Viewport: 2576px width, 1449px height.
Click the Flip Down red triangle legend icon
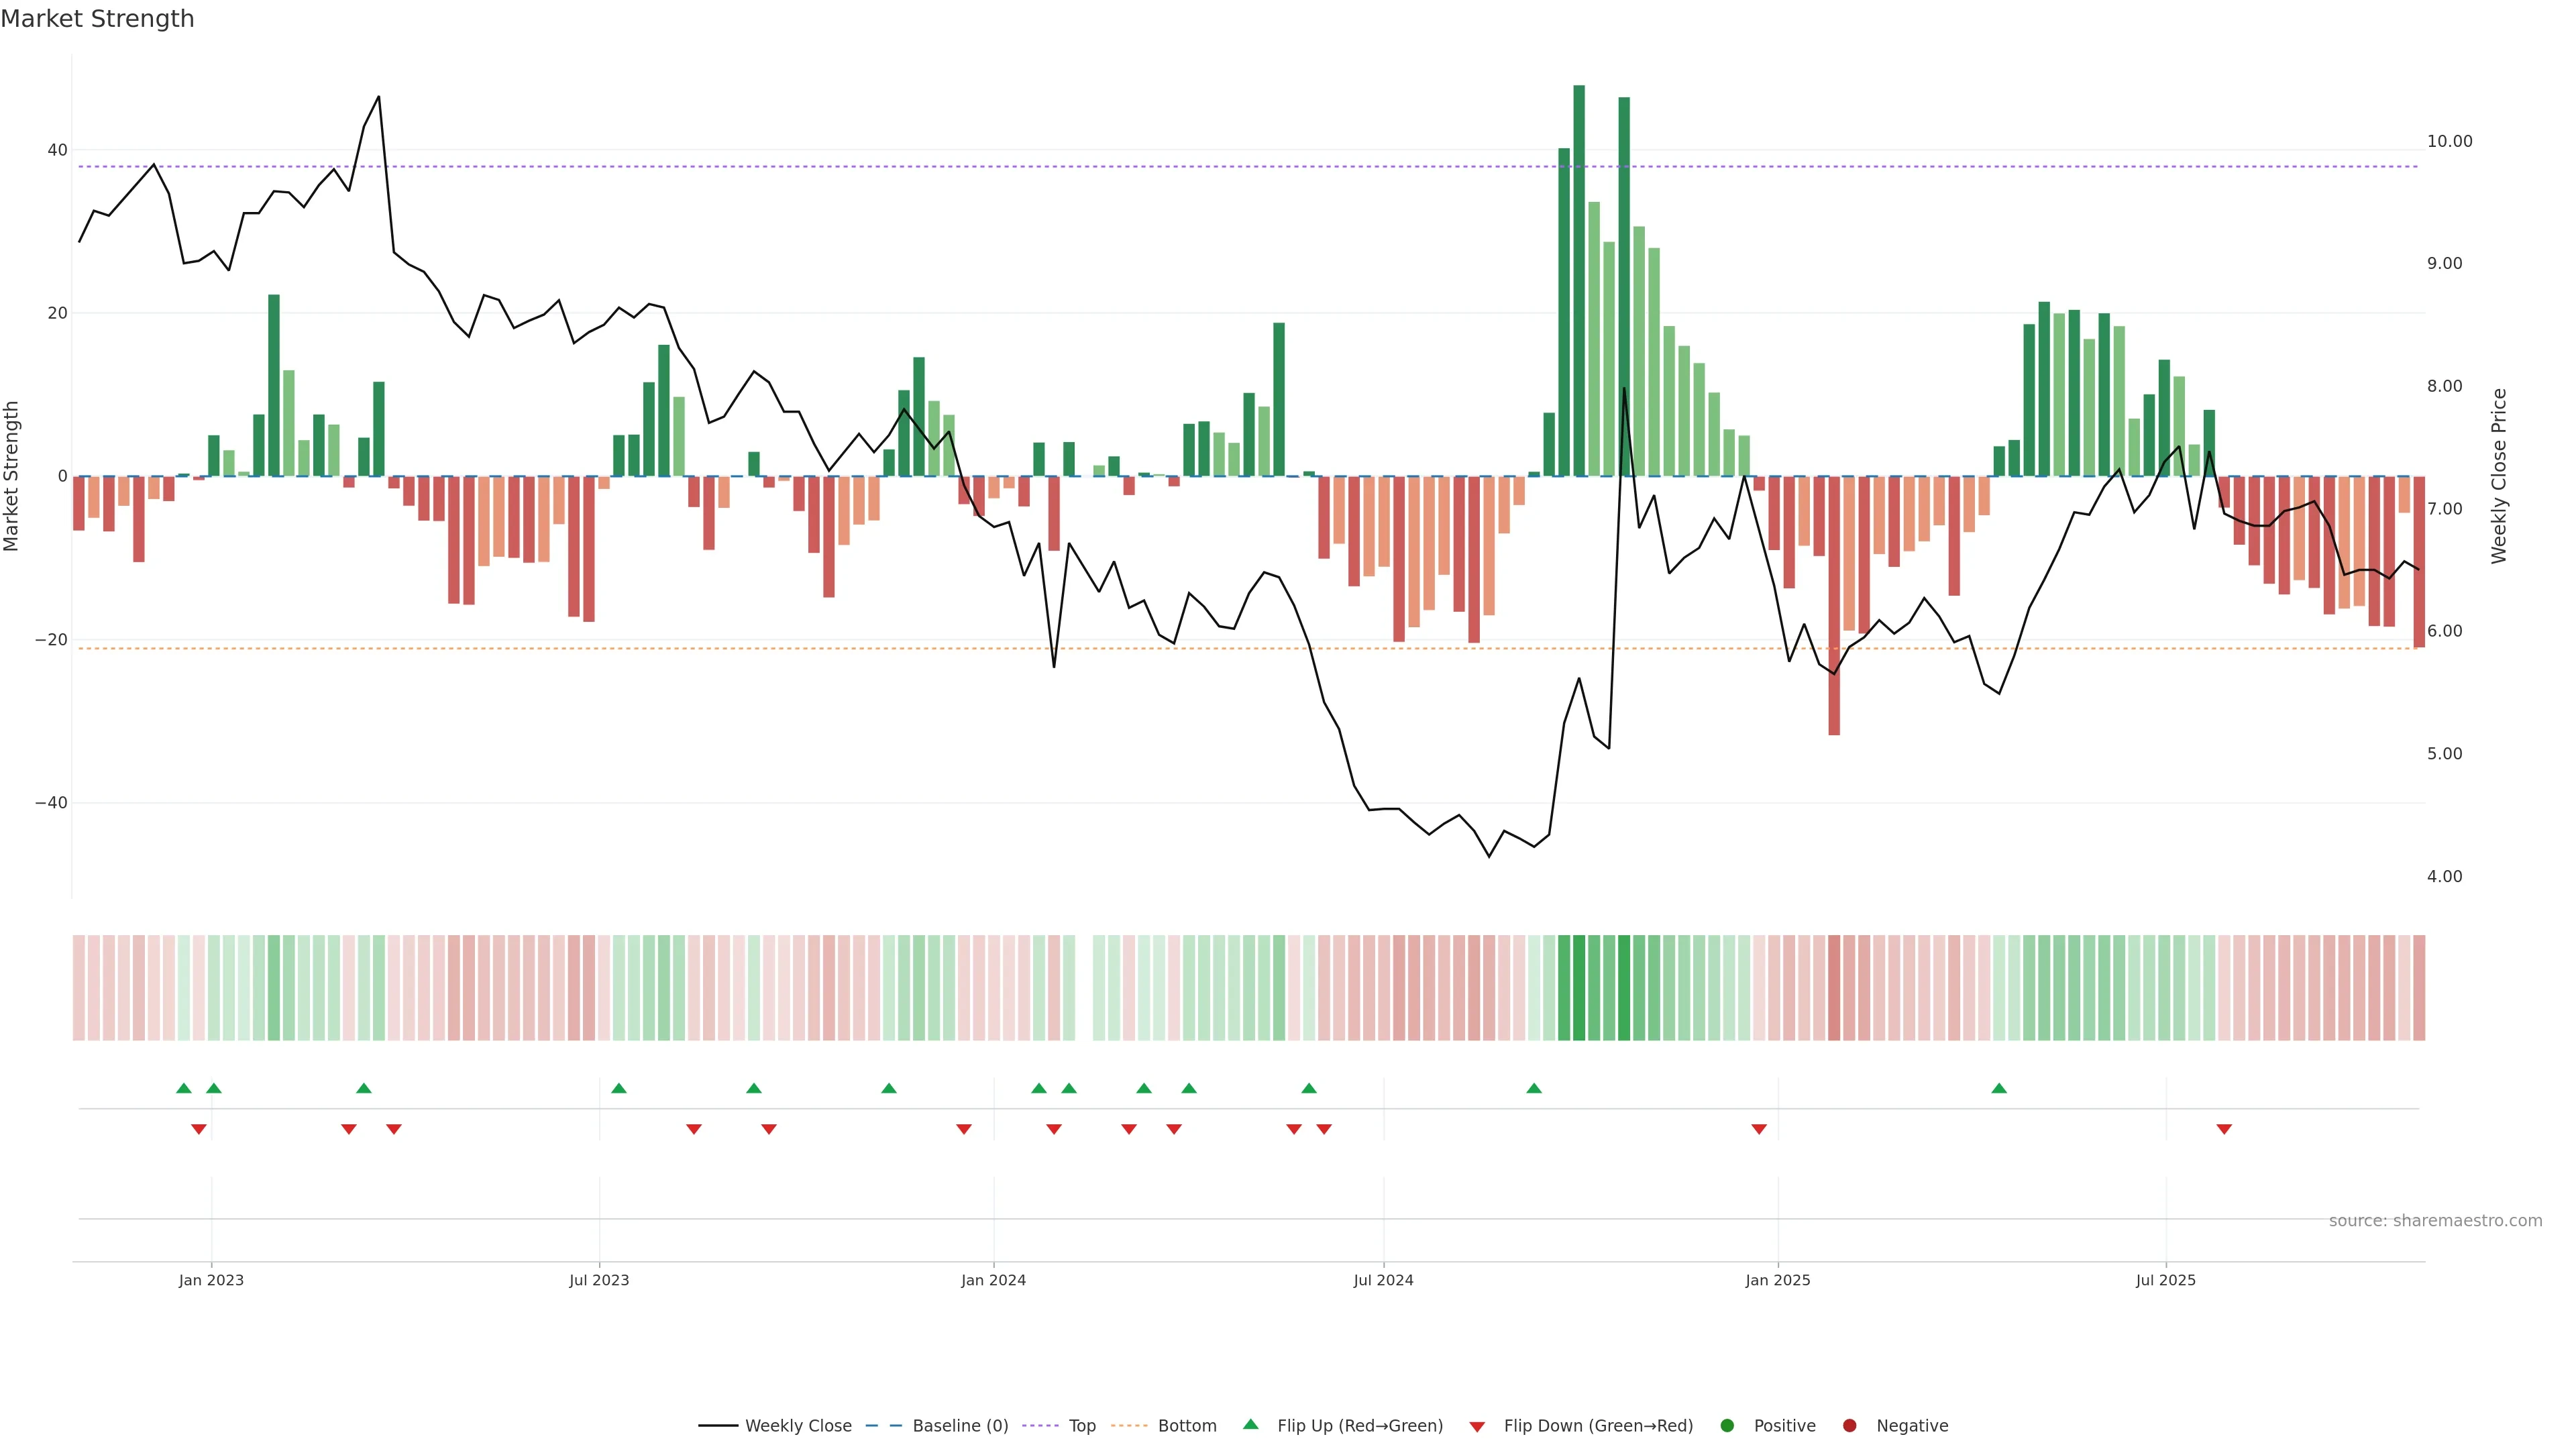(x=1477, y=1426)
